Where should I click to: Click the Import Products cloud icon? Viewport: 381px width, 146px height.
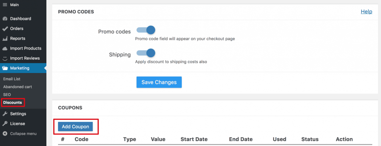click(5, 48)
